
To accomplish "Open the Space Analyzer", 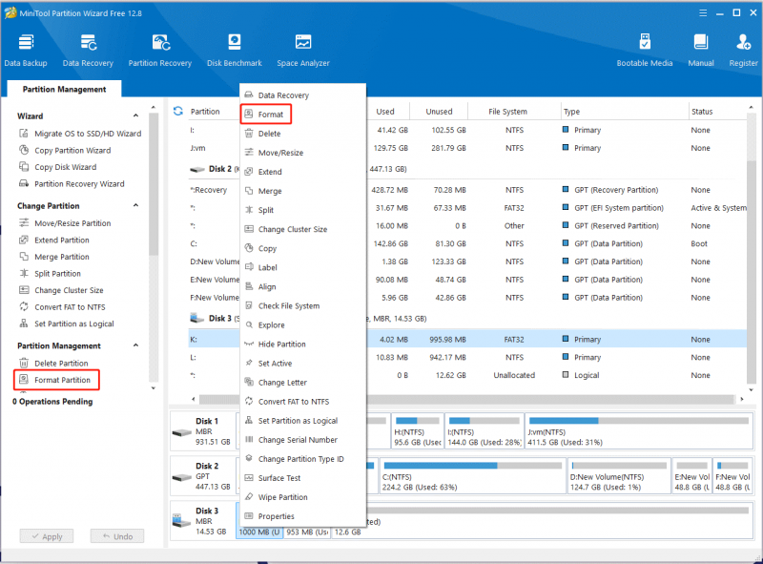I will (x=303, y=51).
